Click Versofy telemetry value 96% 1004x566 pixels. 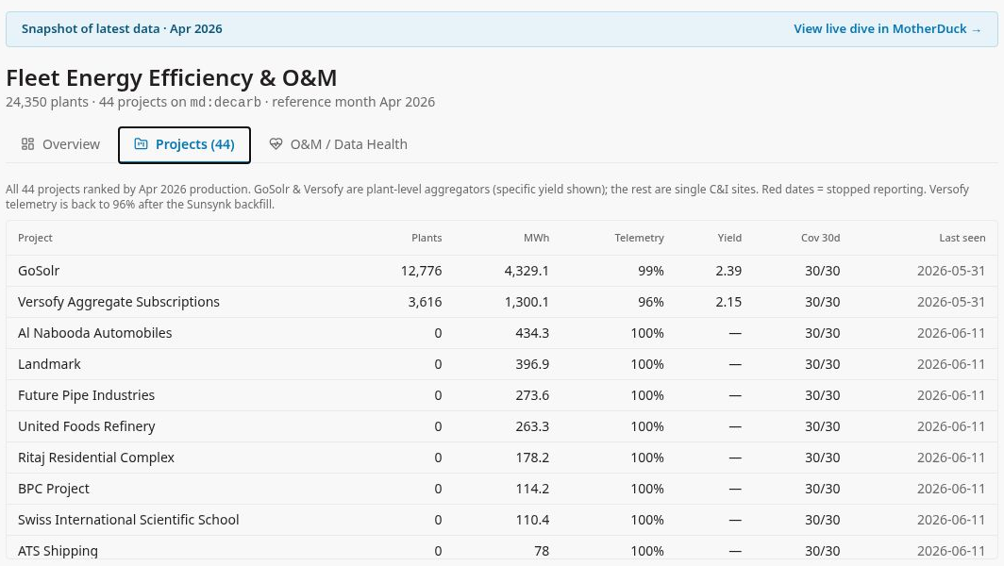pos(650,302)
